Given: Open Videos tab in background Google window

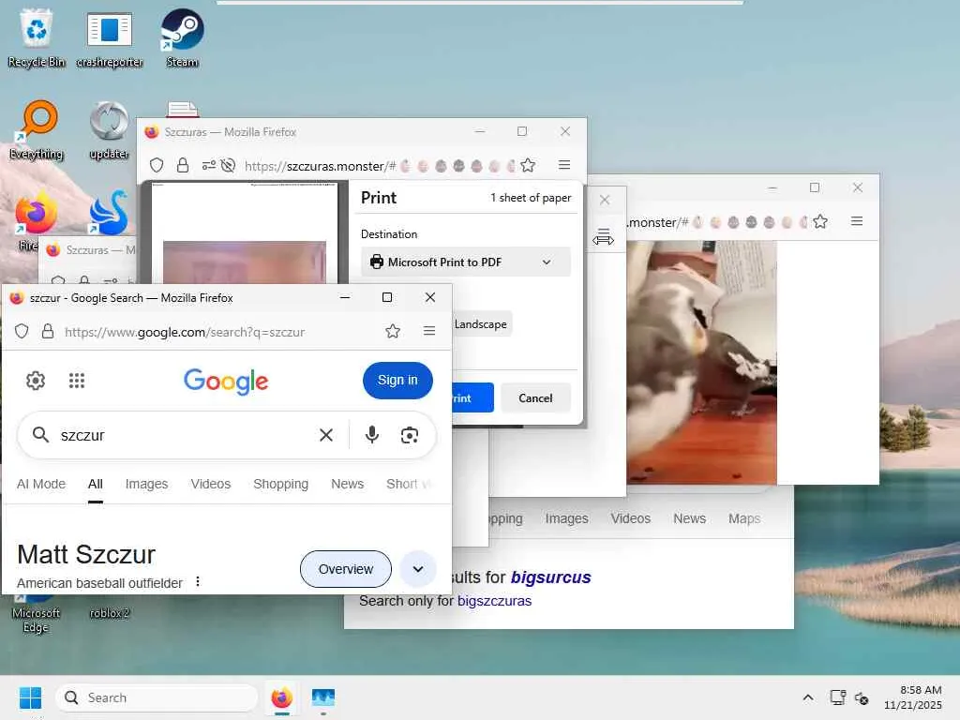Looking at the screenshot, I should pos(631,518).
